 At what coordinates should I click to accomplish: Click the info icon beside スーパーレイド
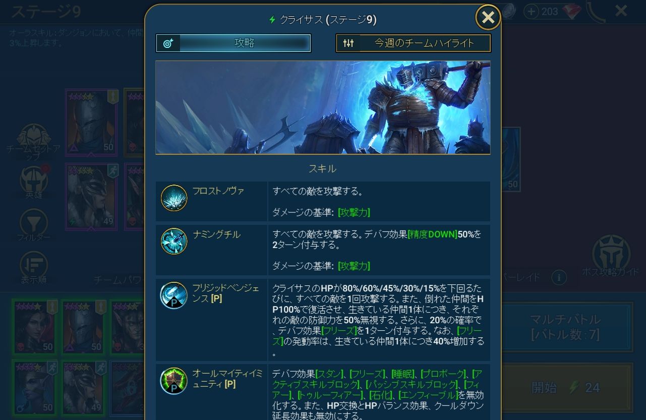(x=558, y=277)
